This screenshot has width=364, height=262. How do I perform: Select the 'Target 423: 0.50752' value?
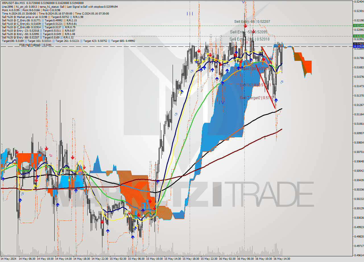96,41
